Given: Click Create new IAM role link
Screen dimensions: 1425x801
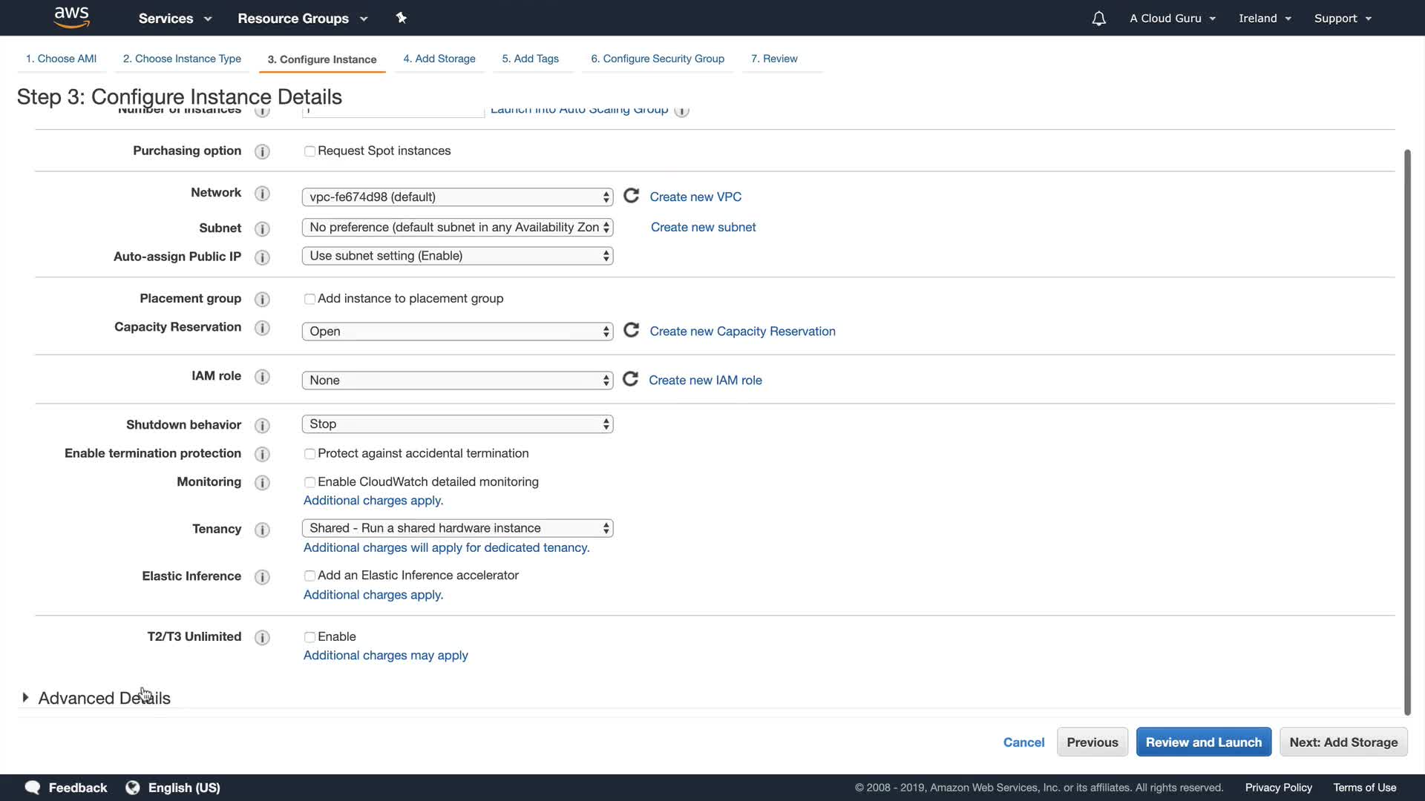Looking at the screenshot, I should tap(705, 380).
